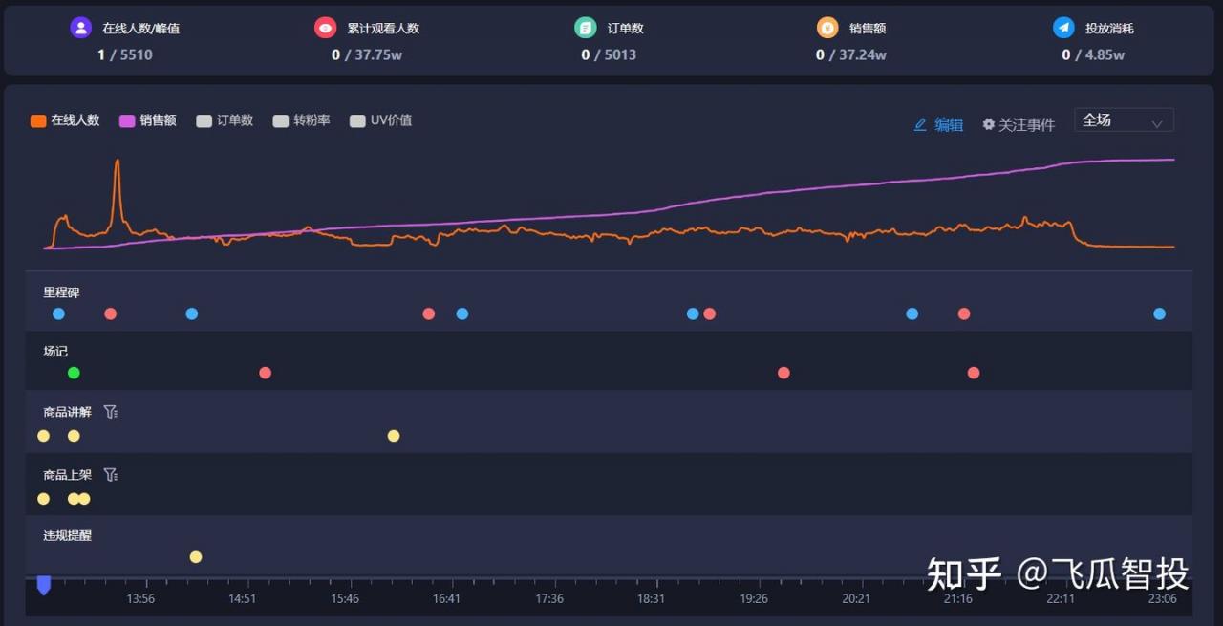Screen dimensions: 1223x626
Task: Open 关注事件 settings
Action: [1026, 124]
